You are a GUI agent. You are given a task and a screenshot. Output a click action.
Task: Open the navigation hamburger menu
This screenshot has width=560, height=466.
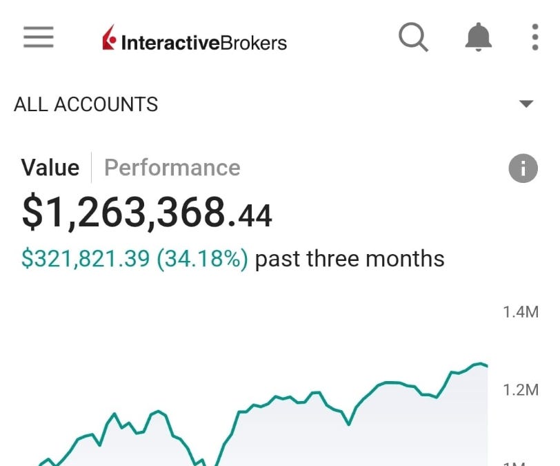pos(38,37)
